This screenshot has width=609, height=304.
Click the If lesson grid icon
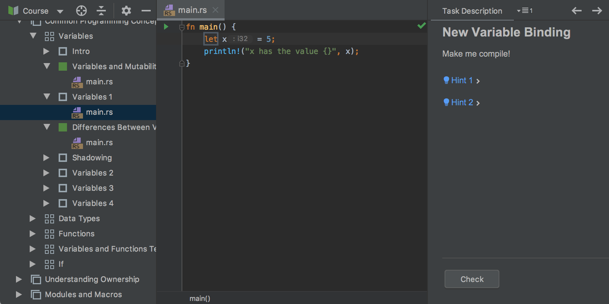(49, 264)
